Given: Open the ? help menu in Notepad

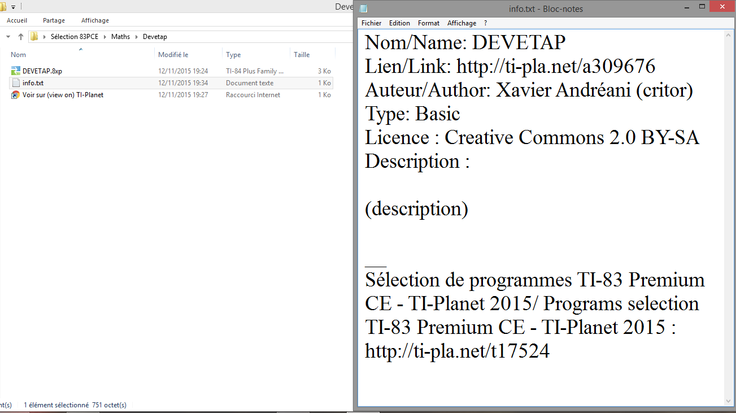Looking at the screenshot, I should [485, 23].
